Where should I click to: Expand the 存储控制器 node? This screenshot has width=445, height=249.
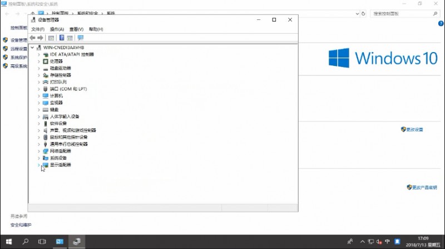(39, 75)
